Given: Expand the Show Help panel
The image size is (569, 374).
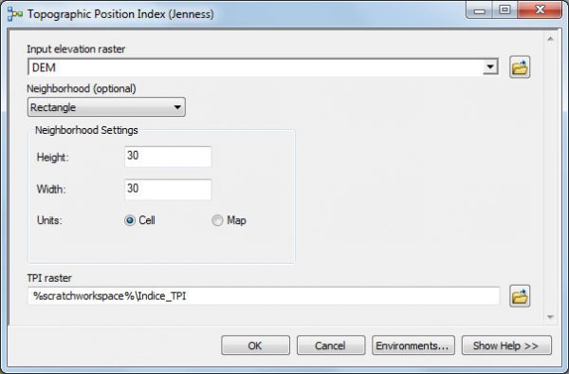Looking at the screenshot, I should [x=506, y=345].
